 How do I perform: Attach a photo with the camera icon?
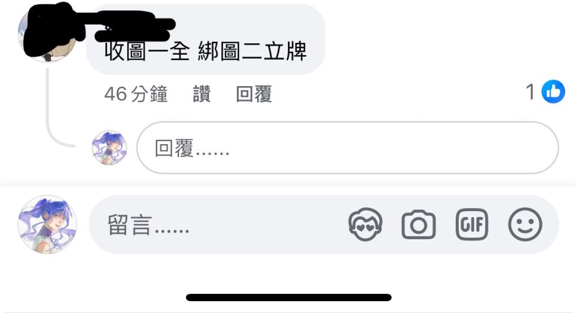click(419, 225)
